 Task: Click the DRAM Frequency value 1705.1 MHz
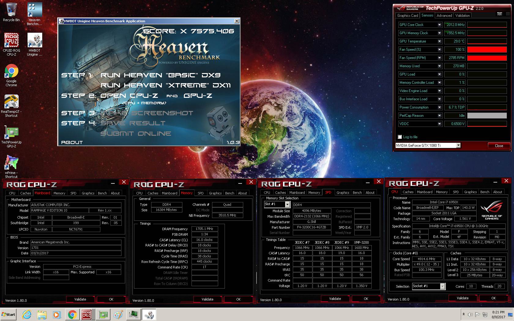[x=204, y=229]
